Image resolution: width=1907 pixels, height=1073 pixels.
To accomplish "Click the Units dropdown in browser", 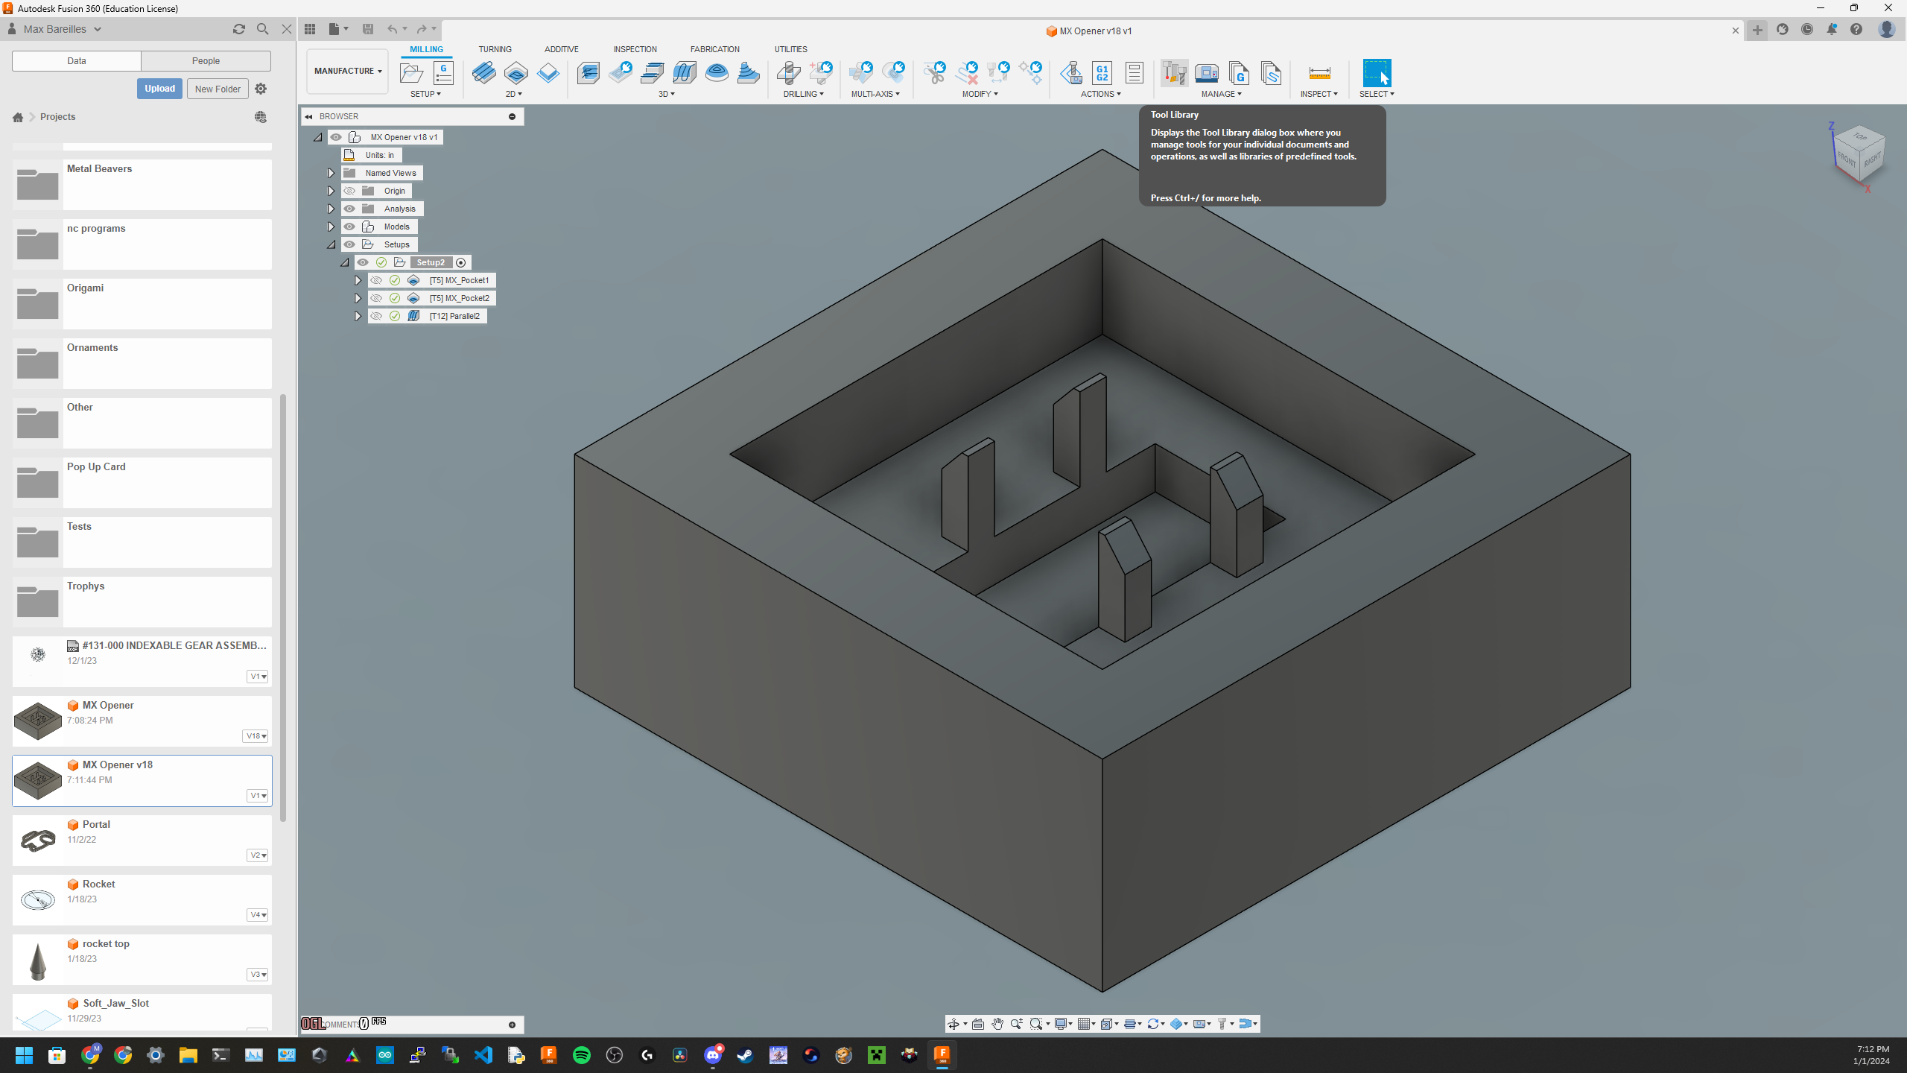I will pos(380,154).
